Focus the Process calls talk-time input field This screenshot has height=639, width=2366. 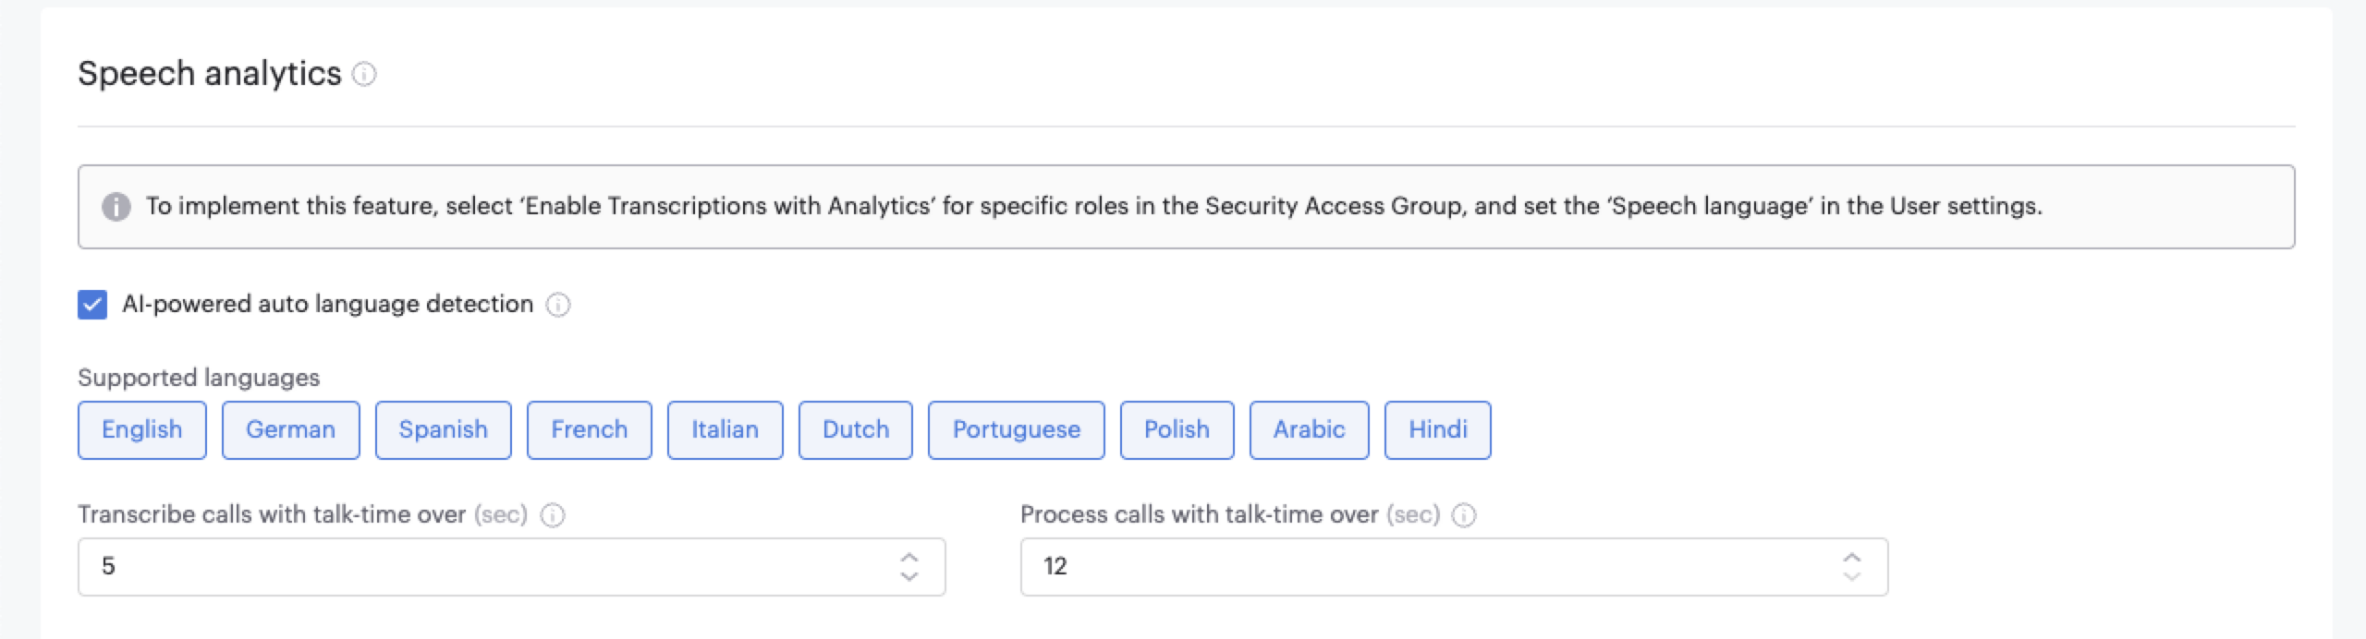pyautogui.click(x=1423, y=567)
